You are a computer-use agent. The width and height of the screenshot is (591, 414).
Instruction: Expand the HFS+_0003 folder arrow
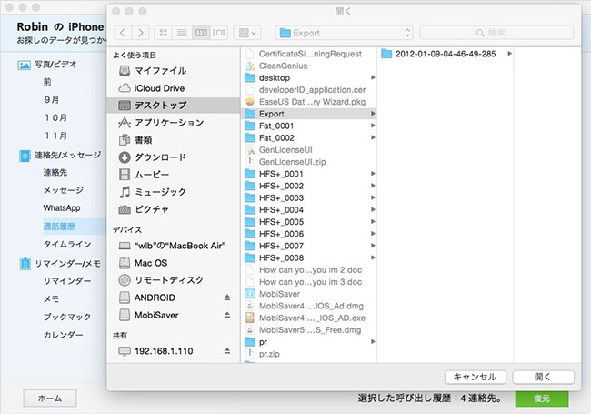[x=373, y=197]
